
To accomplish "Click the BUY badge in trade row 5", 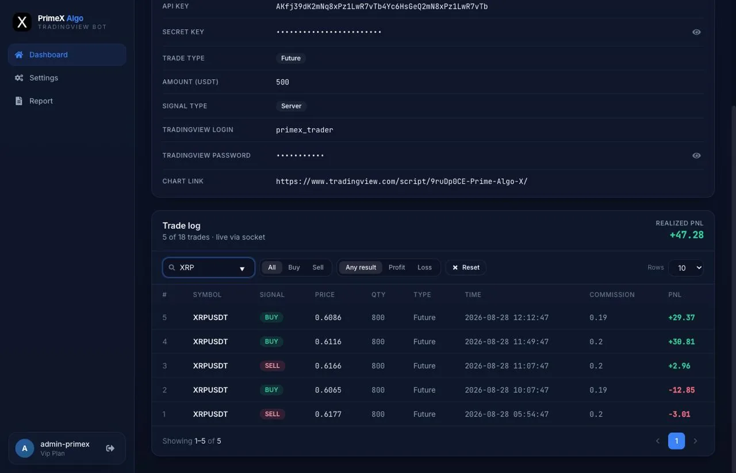I will pos(271,317).
